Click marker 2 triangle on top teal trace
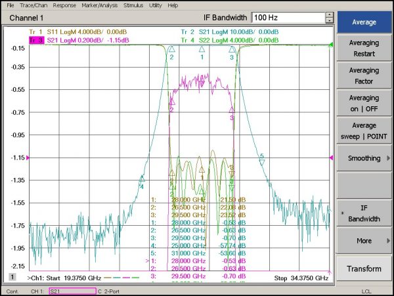Image resolution: width=394 pixels, height=296 pixels. tap(171, 49)
